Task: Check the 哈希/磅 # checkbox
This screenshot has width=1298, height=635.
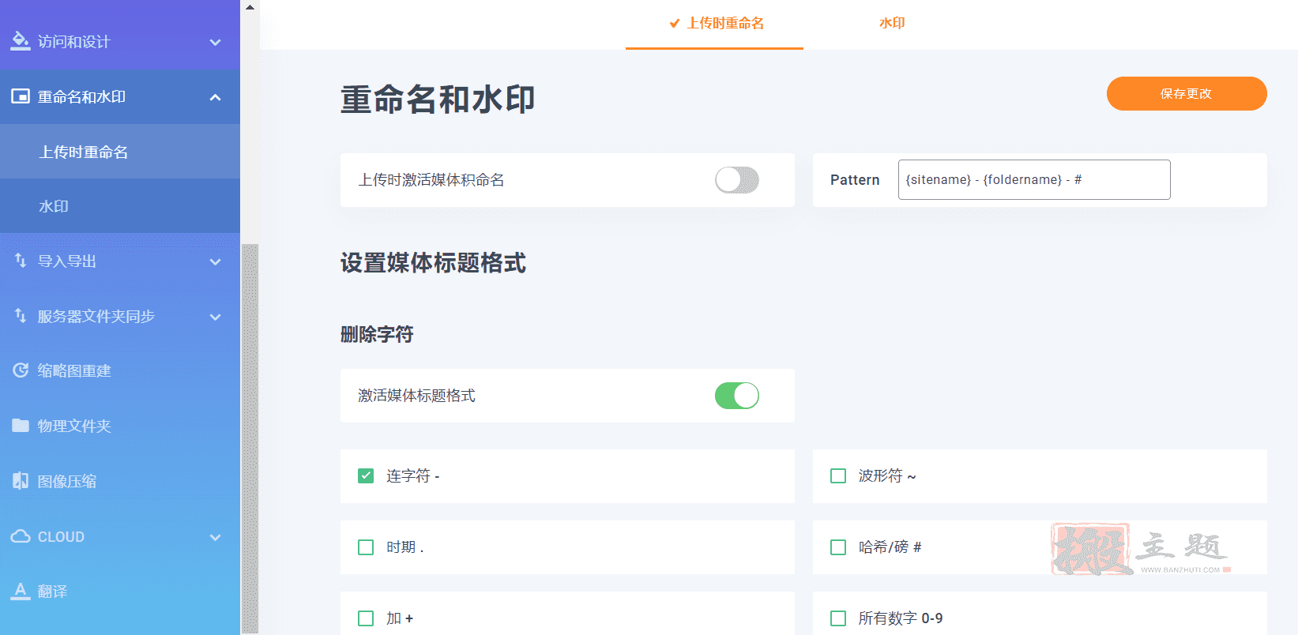Action: point(838,547)
